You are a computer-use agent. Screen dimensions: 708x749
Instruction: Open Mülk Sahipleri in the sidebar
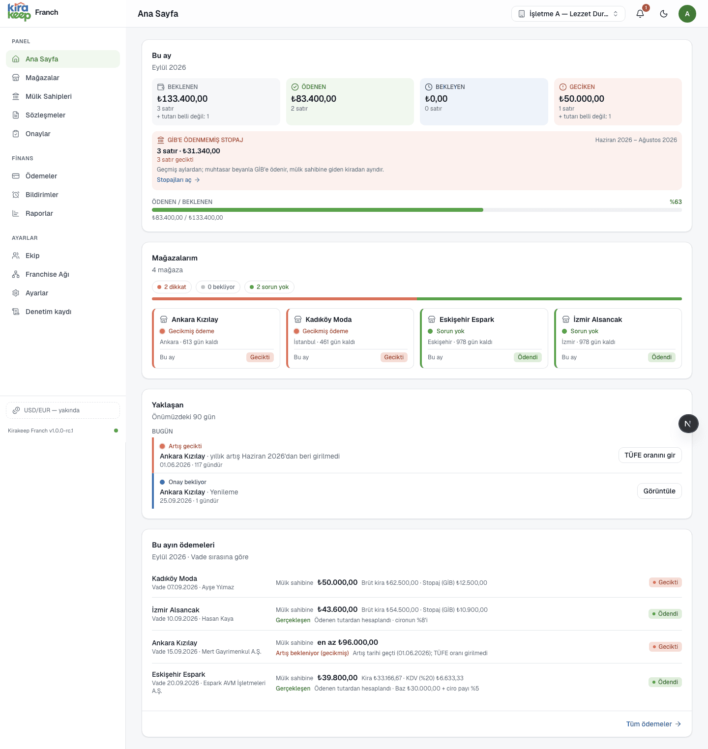(63, 96)
